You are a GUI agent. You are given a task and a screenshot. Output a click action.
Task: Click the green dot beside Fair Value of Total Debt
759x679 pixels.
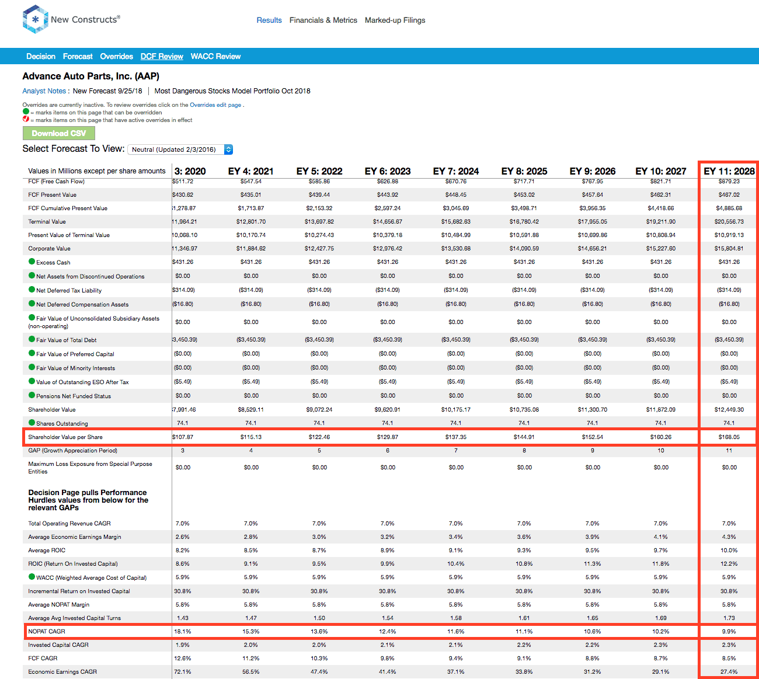point(32,339)
